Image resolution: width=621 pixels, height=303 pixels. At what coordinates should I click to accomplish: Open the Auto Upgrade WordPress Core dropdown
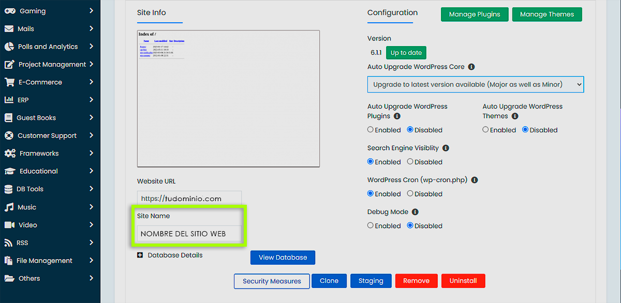pos(475,84)
